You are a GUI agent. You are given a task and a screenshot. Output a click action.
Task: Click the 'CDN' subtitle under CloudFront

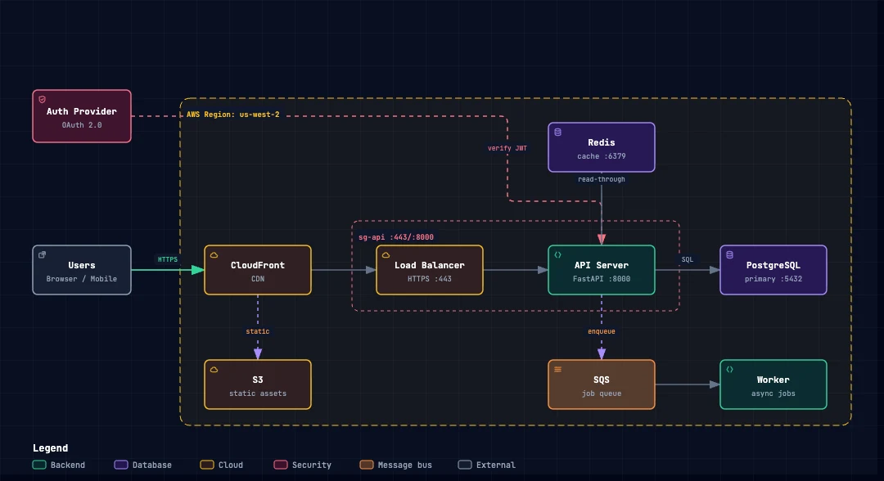pos(258,279)
